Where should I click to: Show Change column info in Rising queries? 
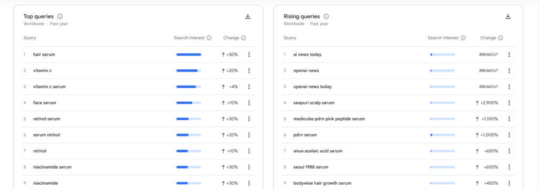tap(501, 38)
